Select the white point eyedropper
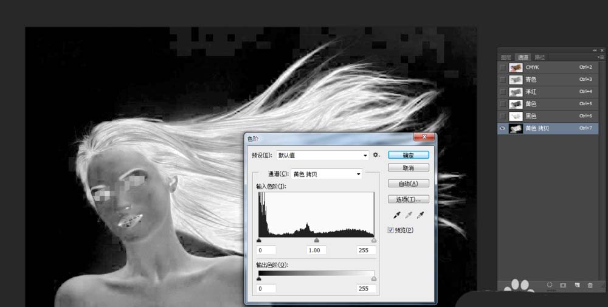This screenshot has height=307, width=608. 420,215
